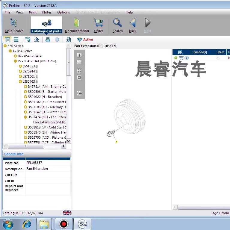This screenshot has height=230, width=230.
Task: Collapse JS - 854F-E34T (wall flow) node
Action: coord(15,61)
